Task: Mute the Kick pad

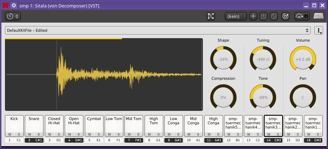Action: 10,134
